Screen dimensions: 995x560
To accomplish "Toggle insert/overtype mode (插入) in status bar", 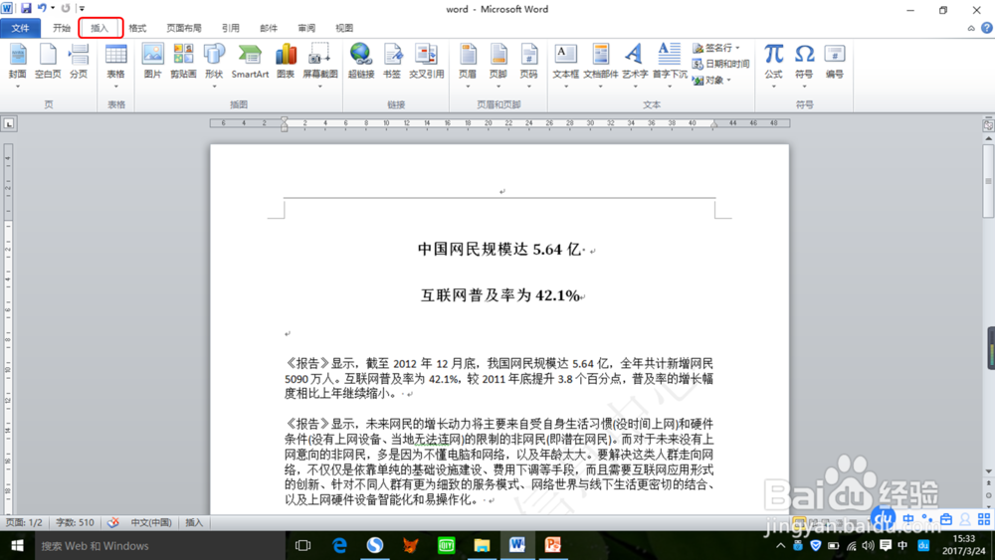I will (x=194, y=522).
